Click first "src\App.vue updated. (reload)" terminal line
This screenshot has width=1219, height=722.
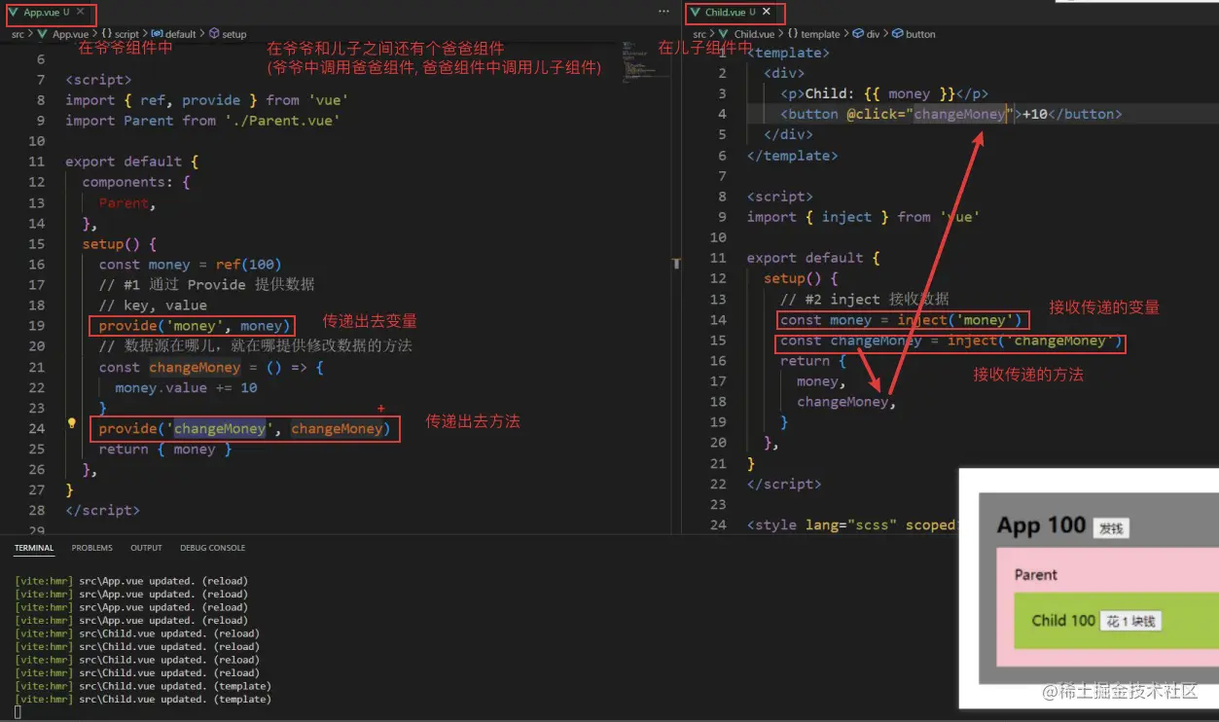point(131,581)
